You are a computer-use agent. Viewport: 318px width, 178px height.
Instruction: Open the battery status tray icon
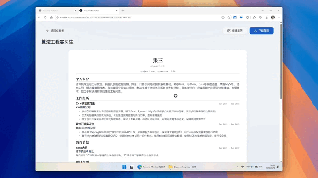pos(259,167)
